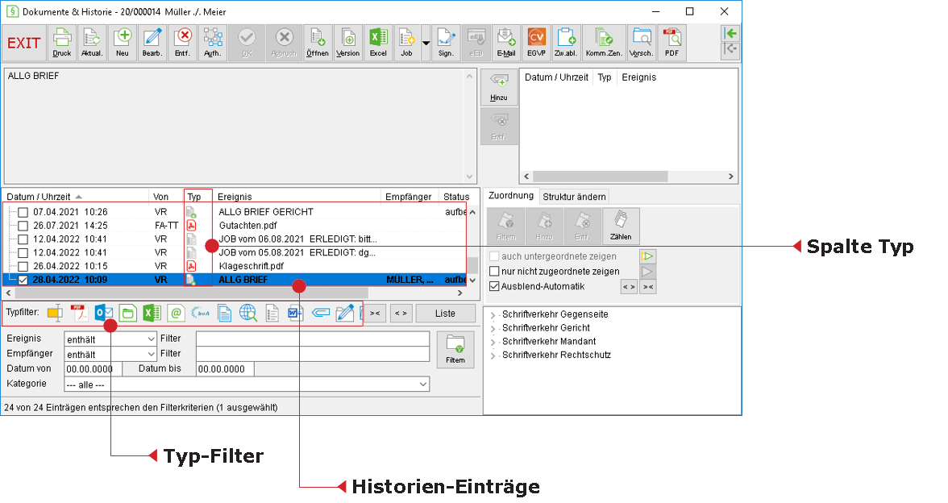The image size is (948, 503).
Task: Filter by globe web search type
Action: pyautogui.click(x=248, y=313)
